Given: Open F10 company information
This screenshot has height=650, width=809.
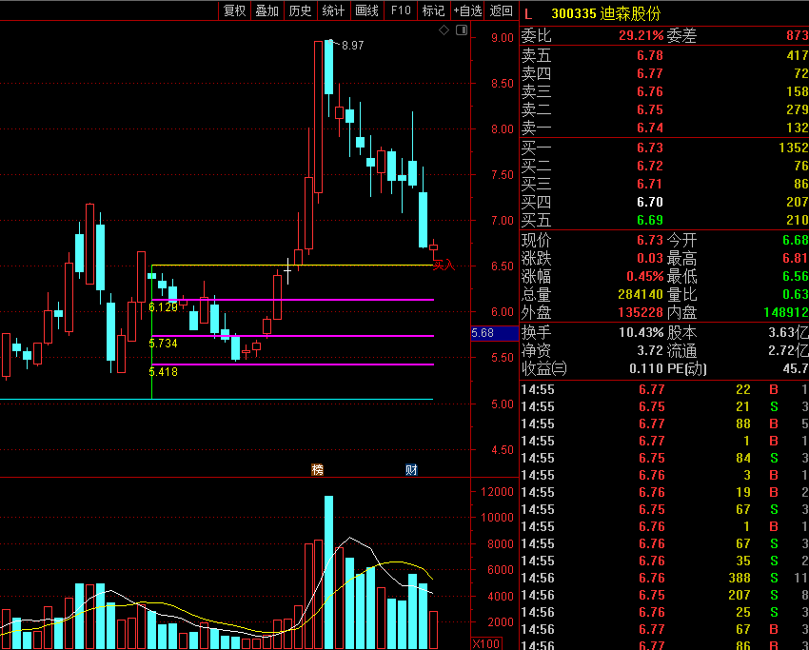Looking at the screenshot, I should (x=401, y=10).
